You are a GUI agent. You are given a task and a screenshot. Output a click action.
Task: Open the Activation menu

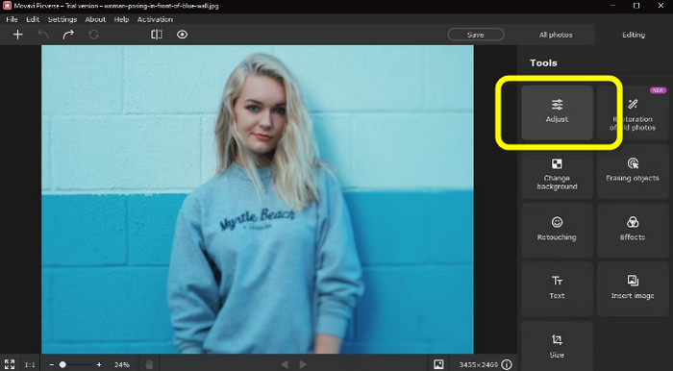[x=155, y=19]
